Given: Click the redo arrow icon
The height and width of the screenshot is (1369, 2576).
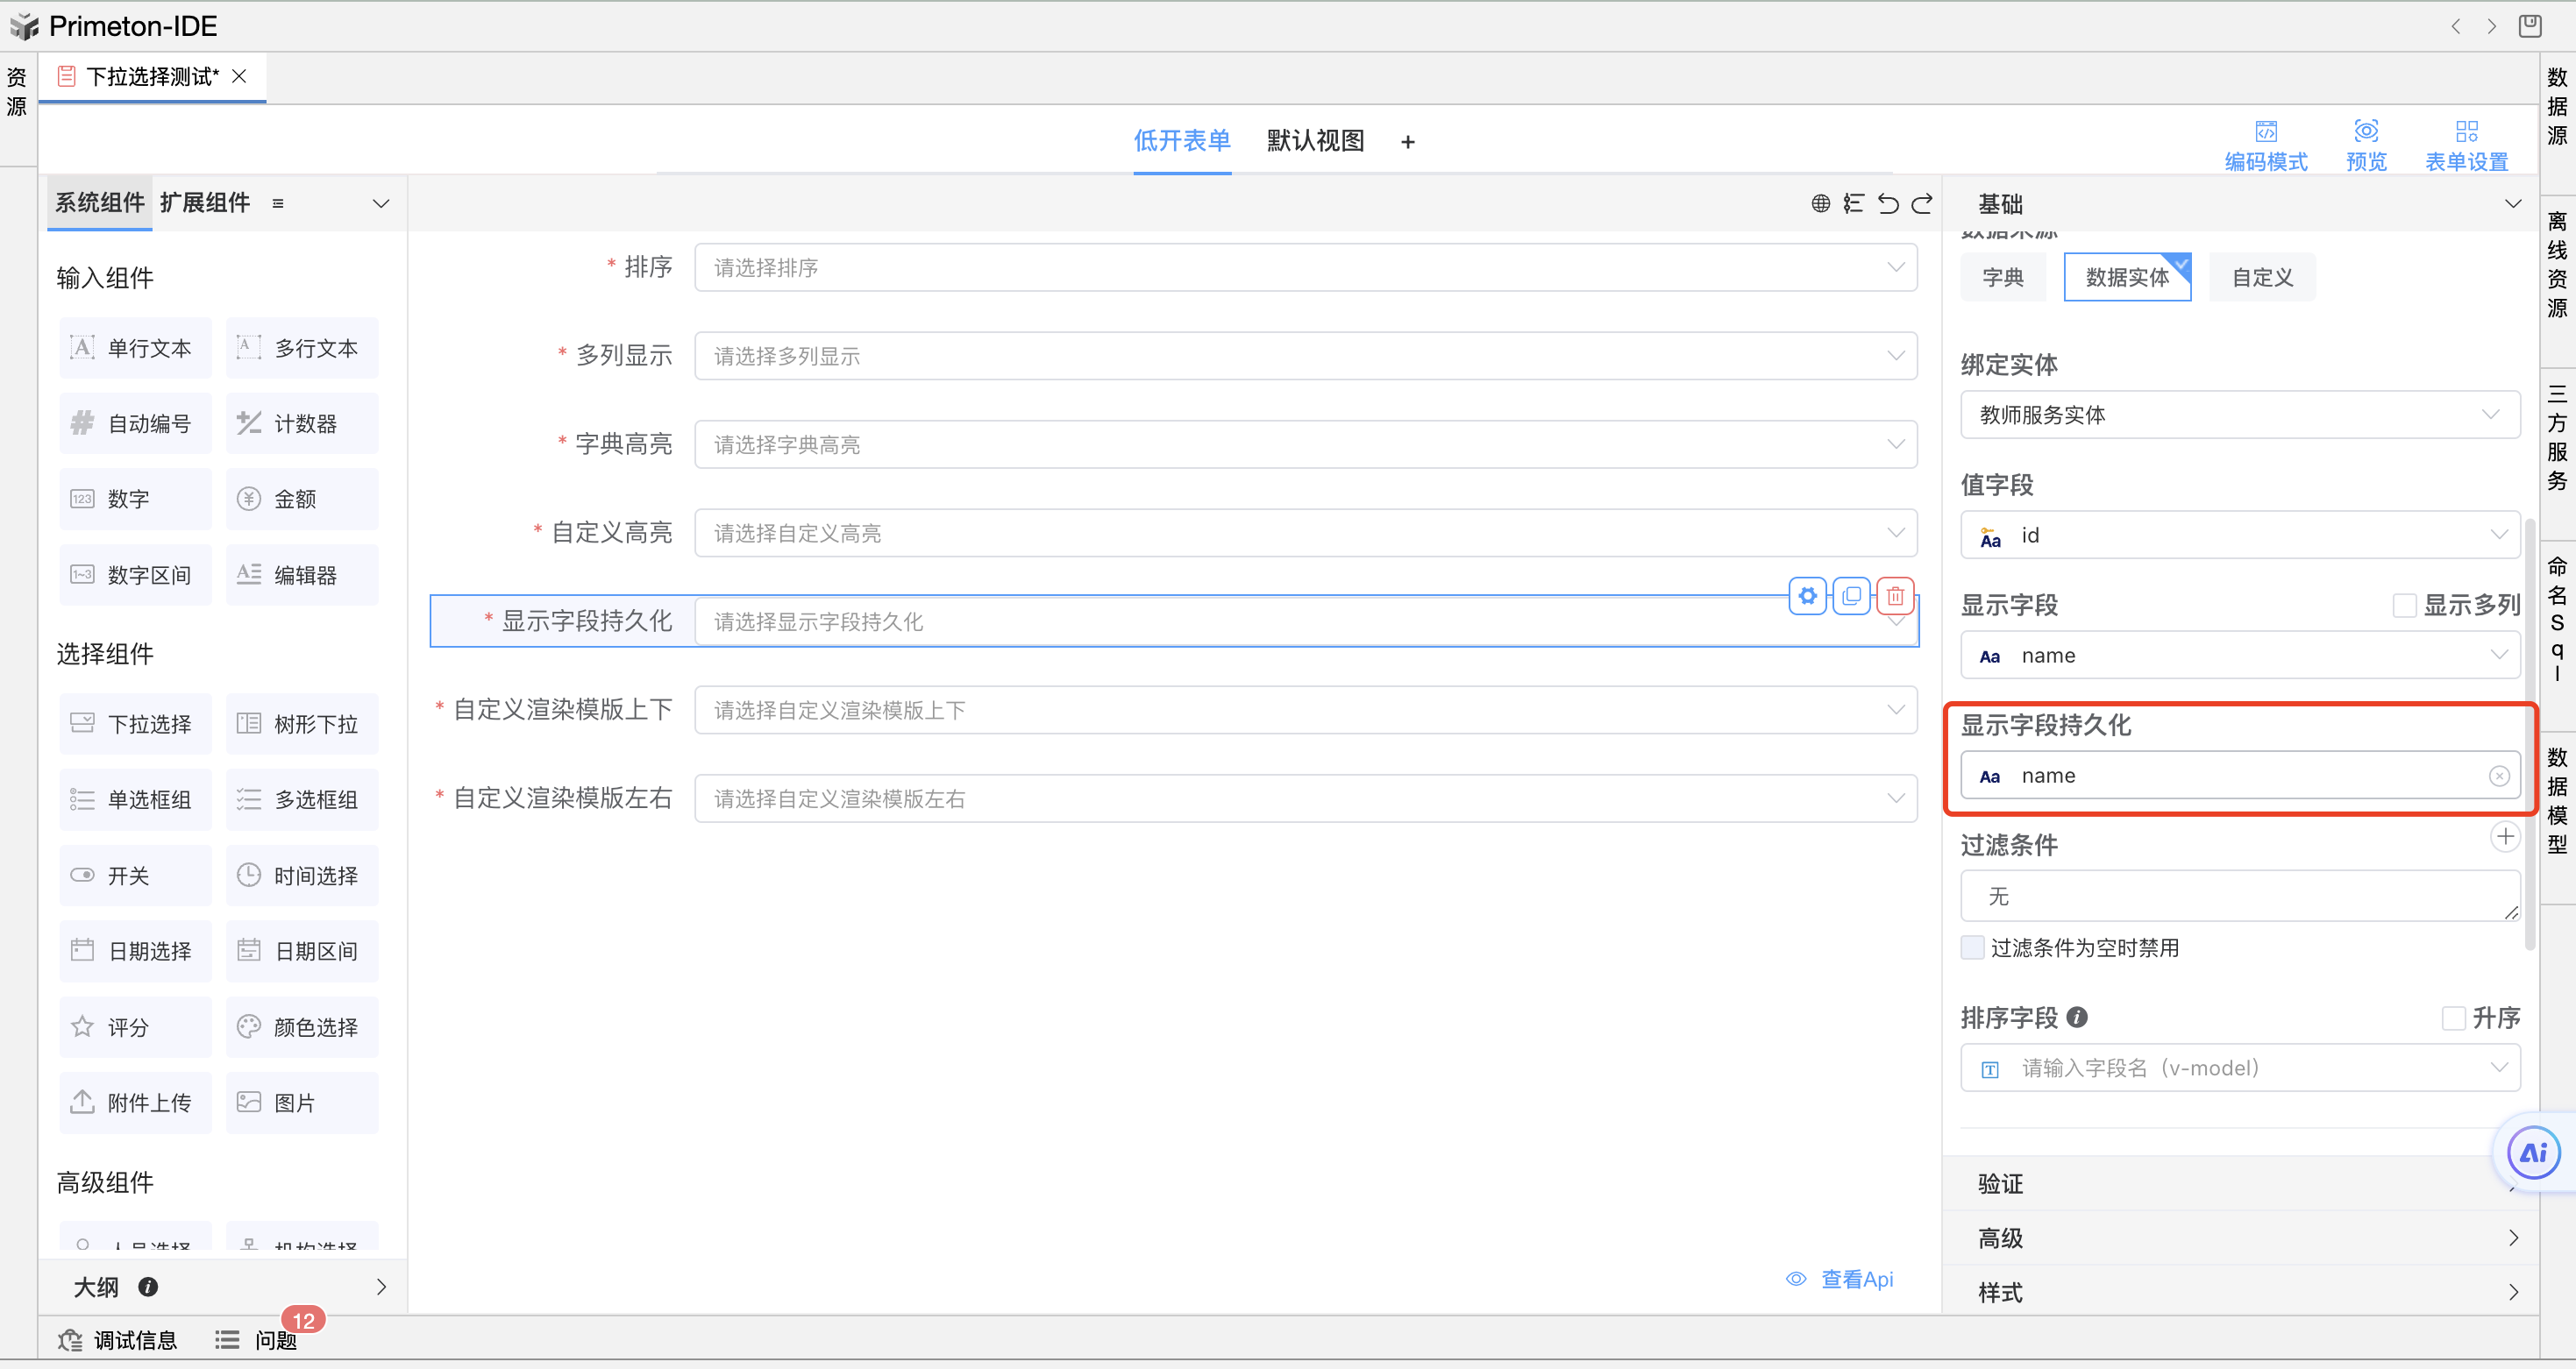Looking at the screenshot, I should pos(1922,204).
